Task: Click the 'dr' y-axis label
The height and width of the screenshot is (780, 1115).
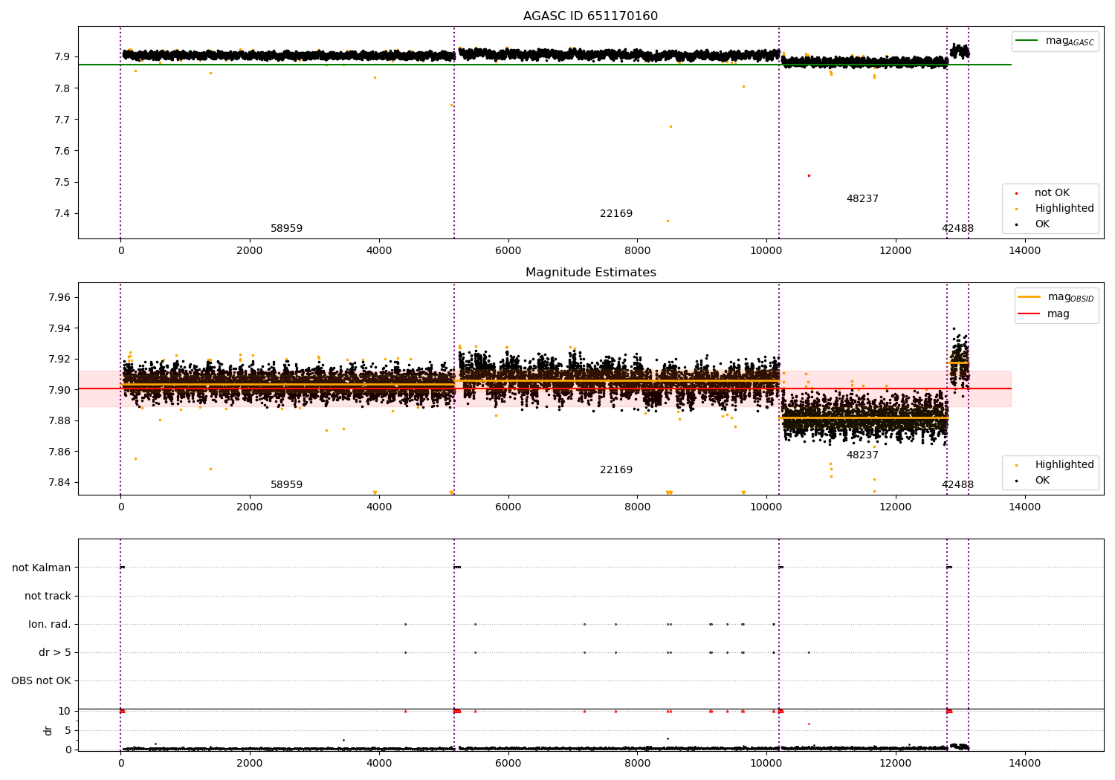Action: tap(48, 730)
